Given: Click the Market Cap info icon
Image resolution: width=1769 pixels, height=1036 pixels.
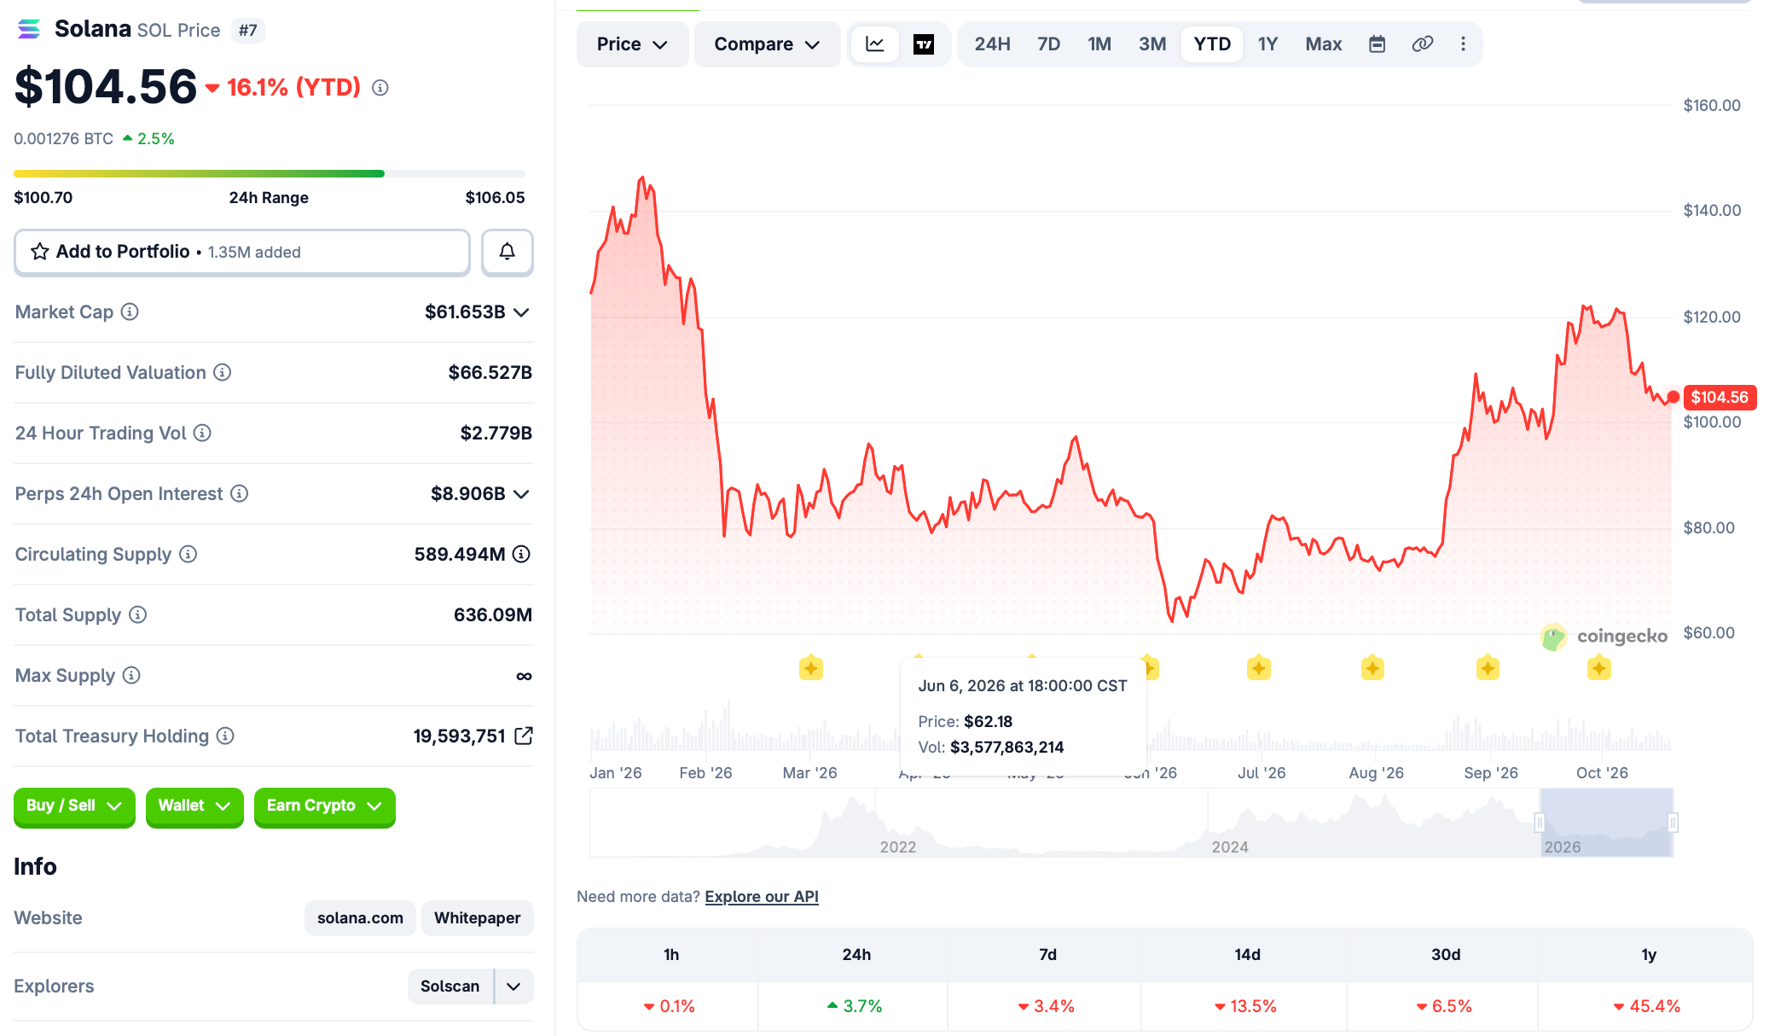Looking at the screenshot, I should click(x=130, y=311).
